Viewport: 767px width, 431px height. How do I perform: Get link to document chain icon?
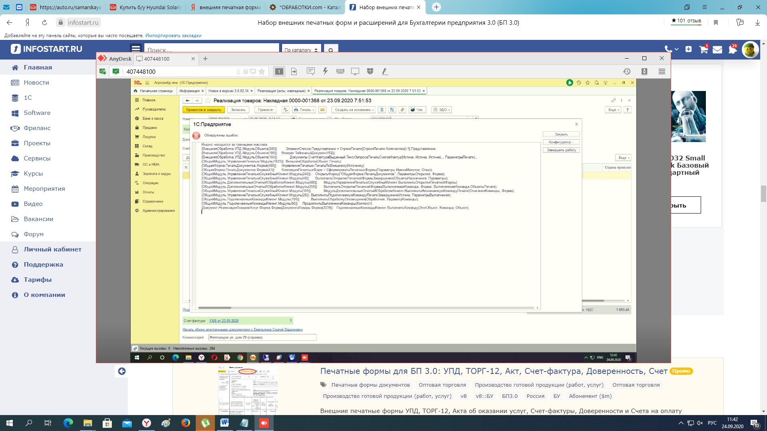[x=614, y=100]
